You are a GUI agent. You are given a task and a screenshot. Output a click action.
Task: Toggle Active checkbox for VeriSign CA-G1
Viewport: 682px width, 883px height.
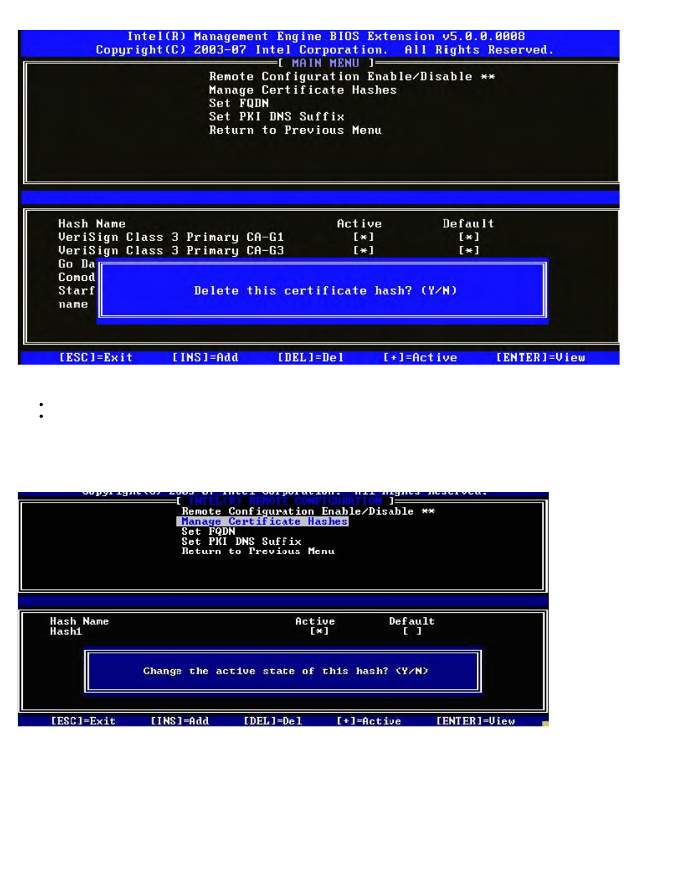coord(364,237)
